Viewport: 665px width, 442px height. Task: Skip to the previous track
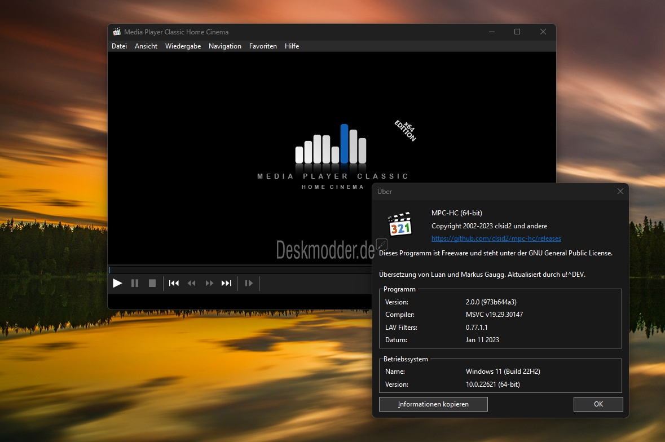[x=174, y=283]
